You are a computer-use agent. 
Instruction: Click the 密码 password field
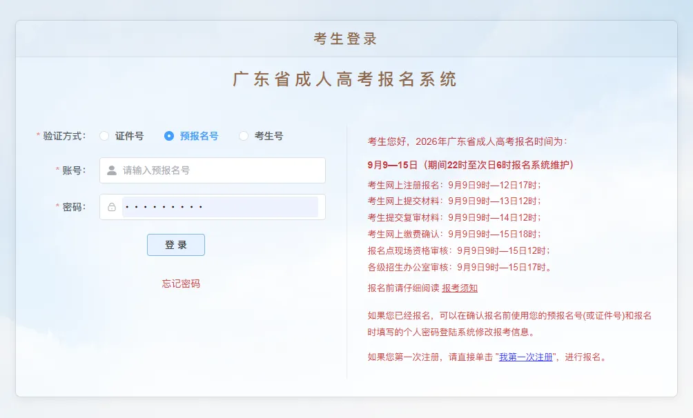[x=213, y=207]
